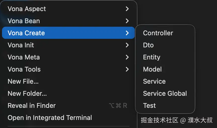The image size is (217, 128).
Task: Select the highlighted Vona Create item
Action: (x=26, y=33)
